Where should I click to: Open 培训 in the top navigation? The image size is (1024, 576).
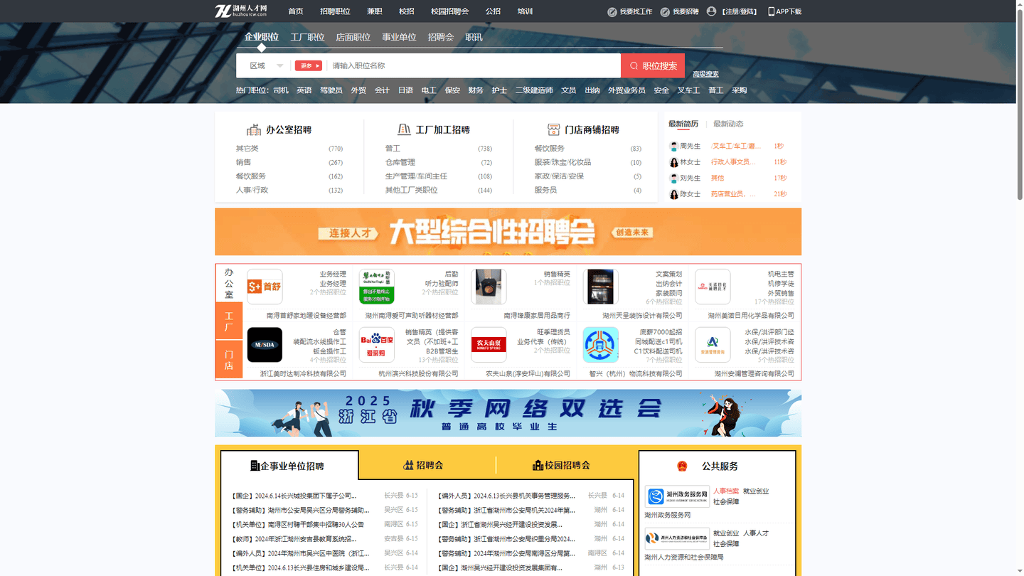point(525,11)
